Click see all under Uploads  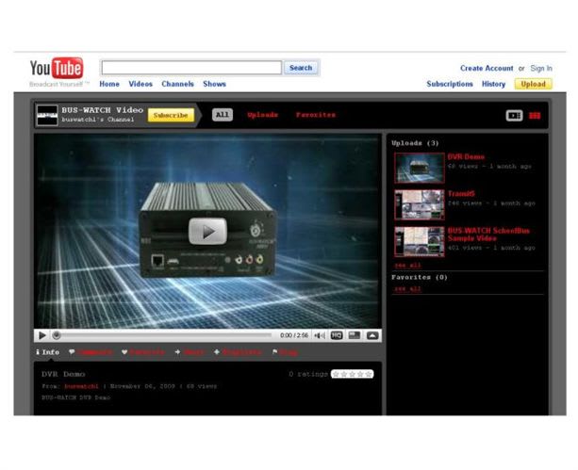(407, 266)
